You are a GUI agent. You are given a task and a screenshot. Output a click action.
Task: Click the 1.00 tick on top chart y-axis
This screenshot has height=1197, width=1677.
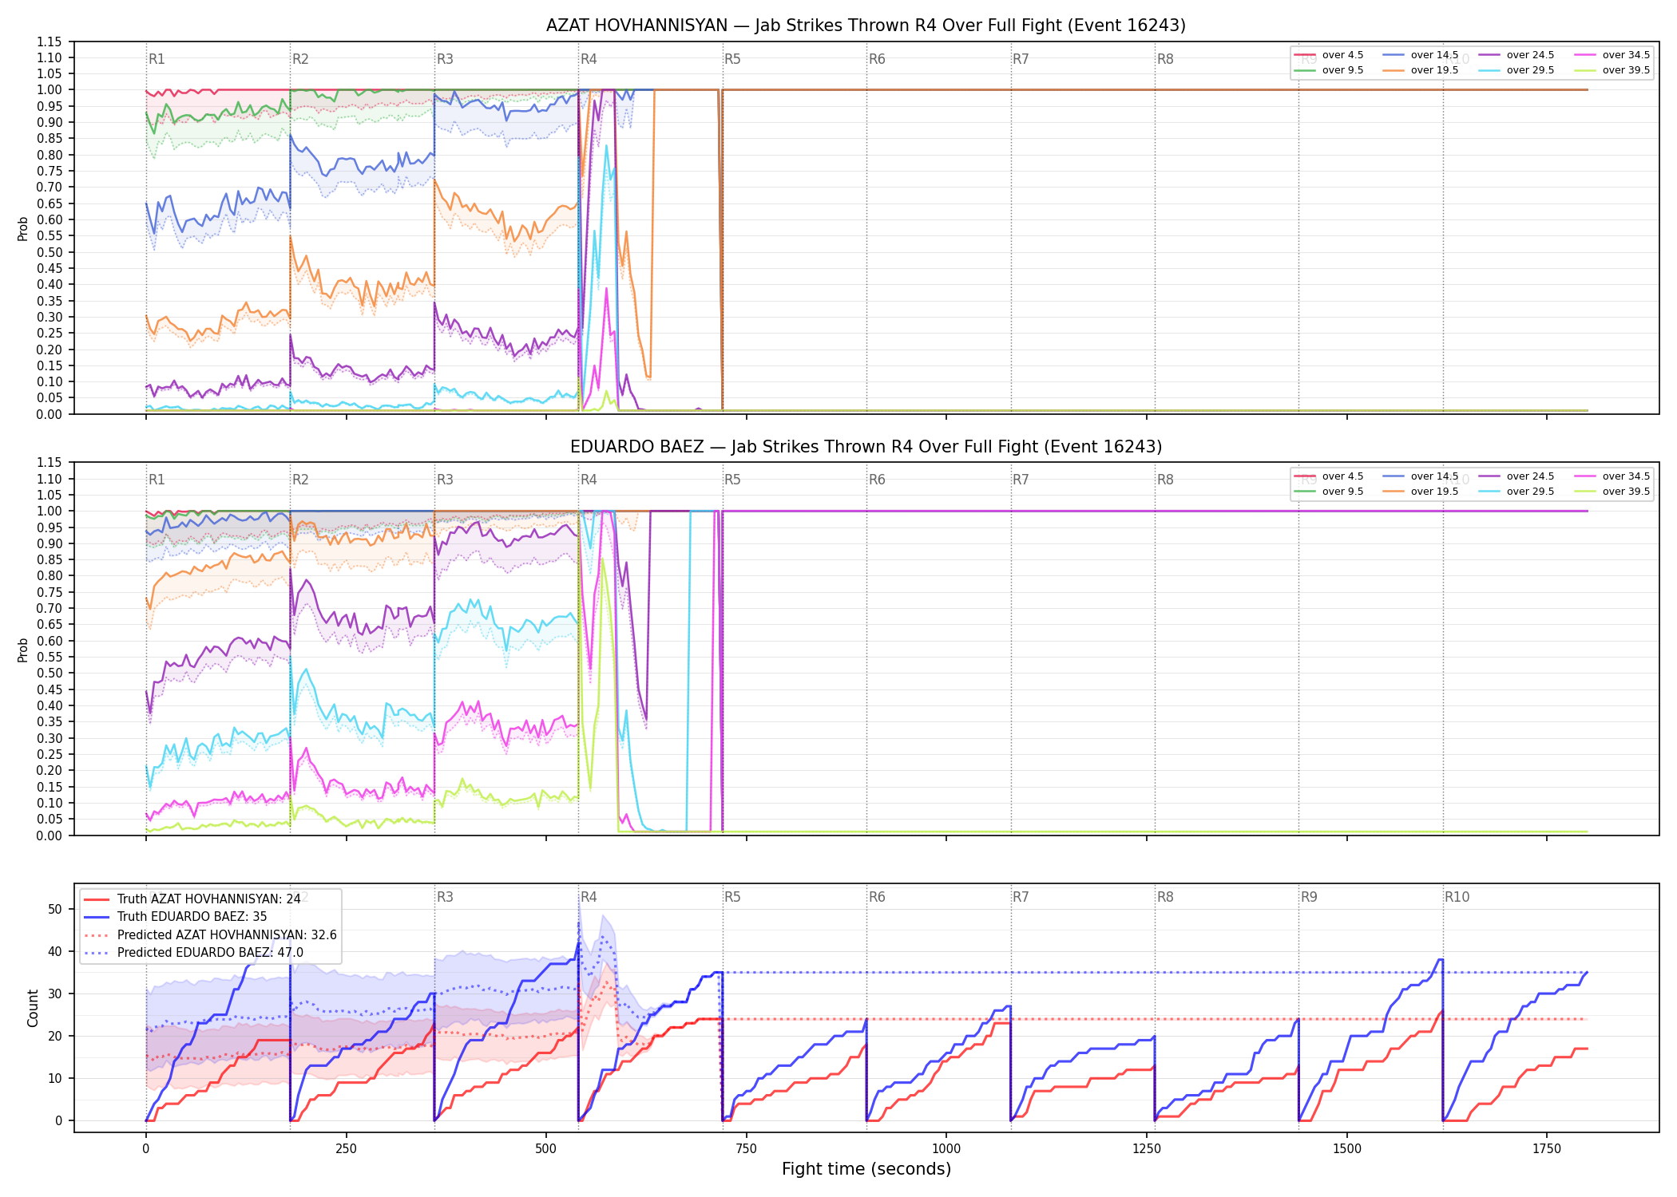[x=50, y=89]
